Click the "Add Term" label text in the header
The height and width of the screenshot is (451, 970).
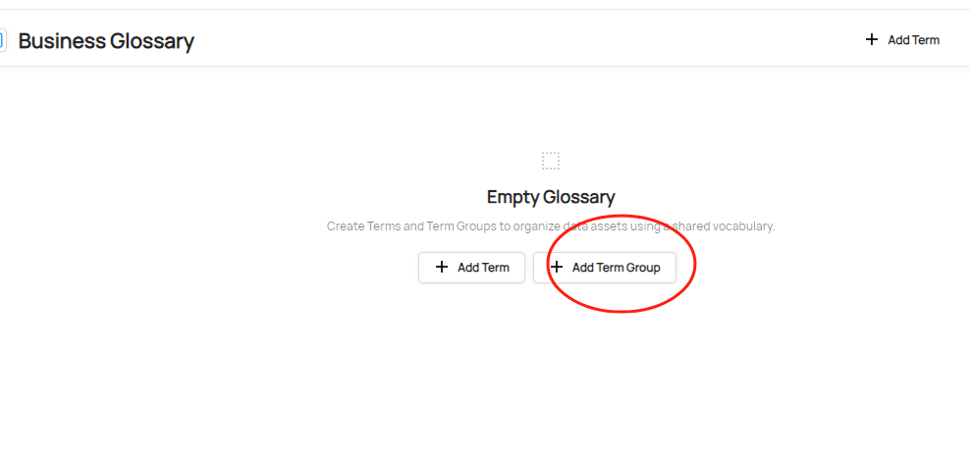click(914, 40)
